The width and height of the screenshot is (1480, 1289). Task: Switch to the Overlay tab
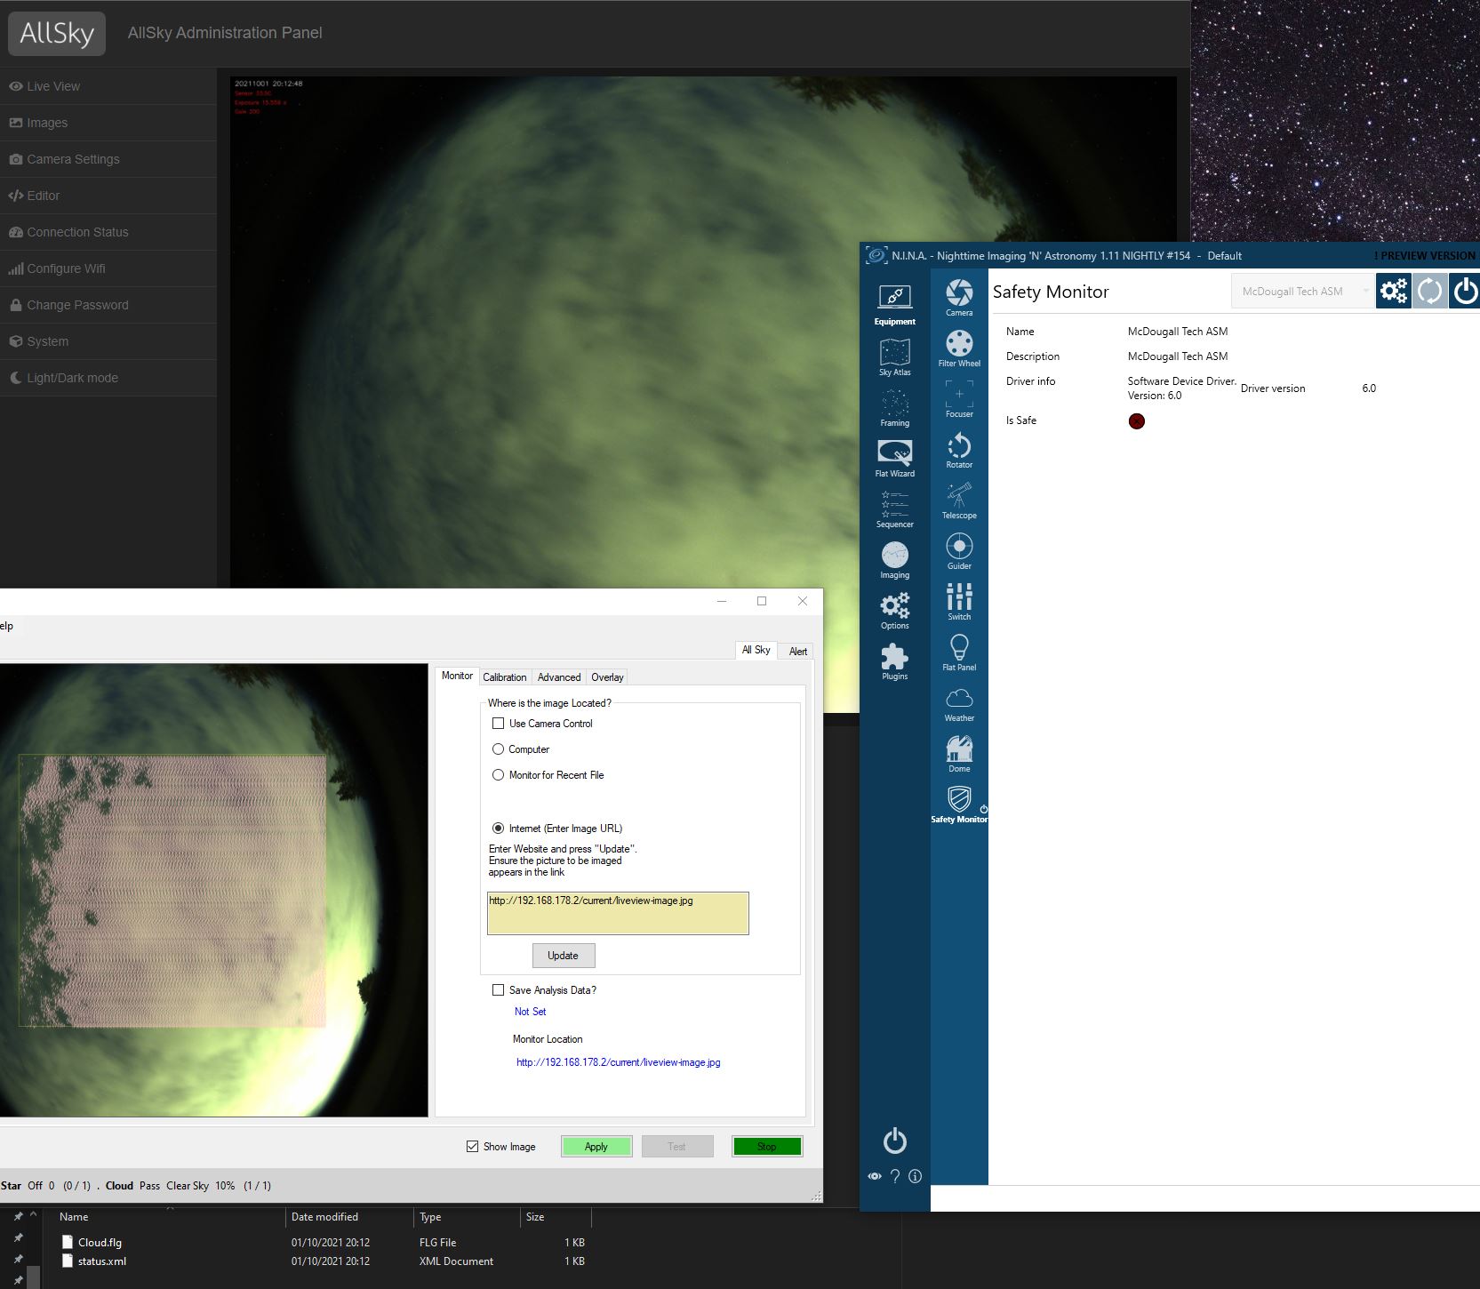pos(608,677)
